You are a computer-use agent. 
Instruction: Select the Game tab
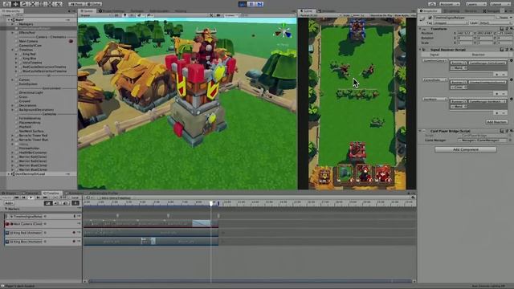click(306, 10)
